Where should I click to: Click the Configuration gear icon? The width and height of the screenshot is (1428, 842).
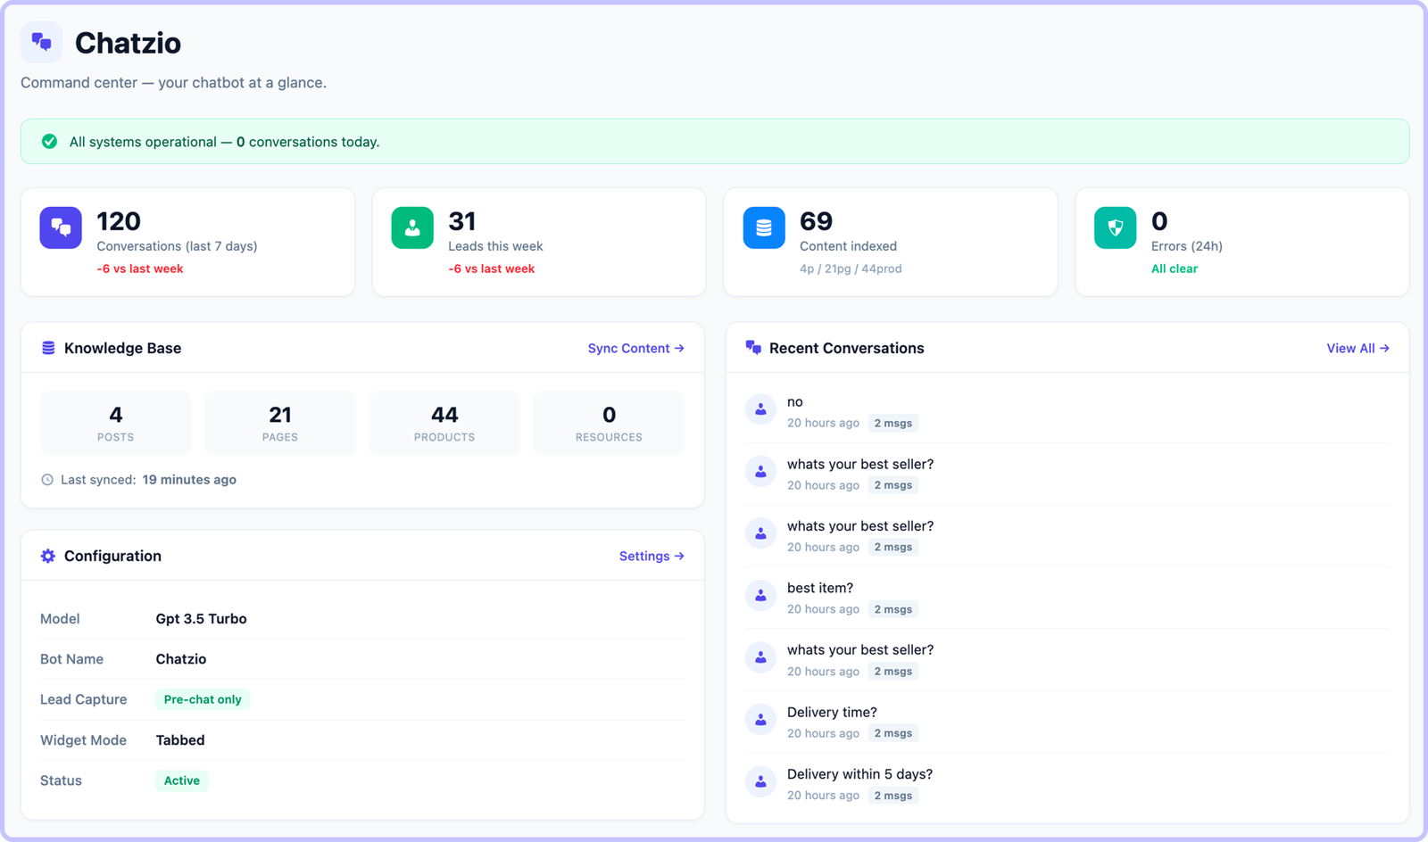tap(48, 556)
